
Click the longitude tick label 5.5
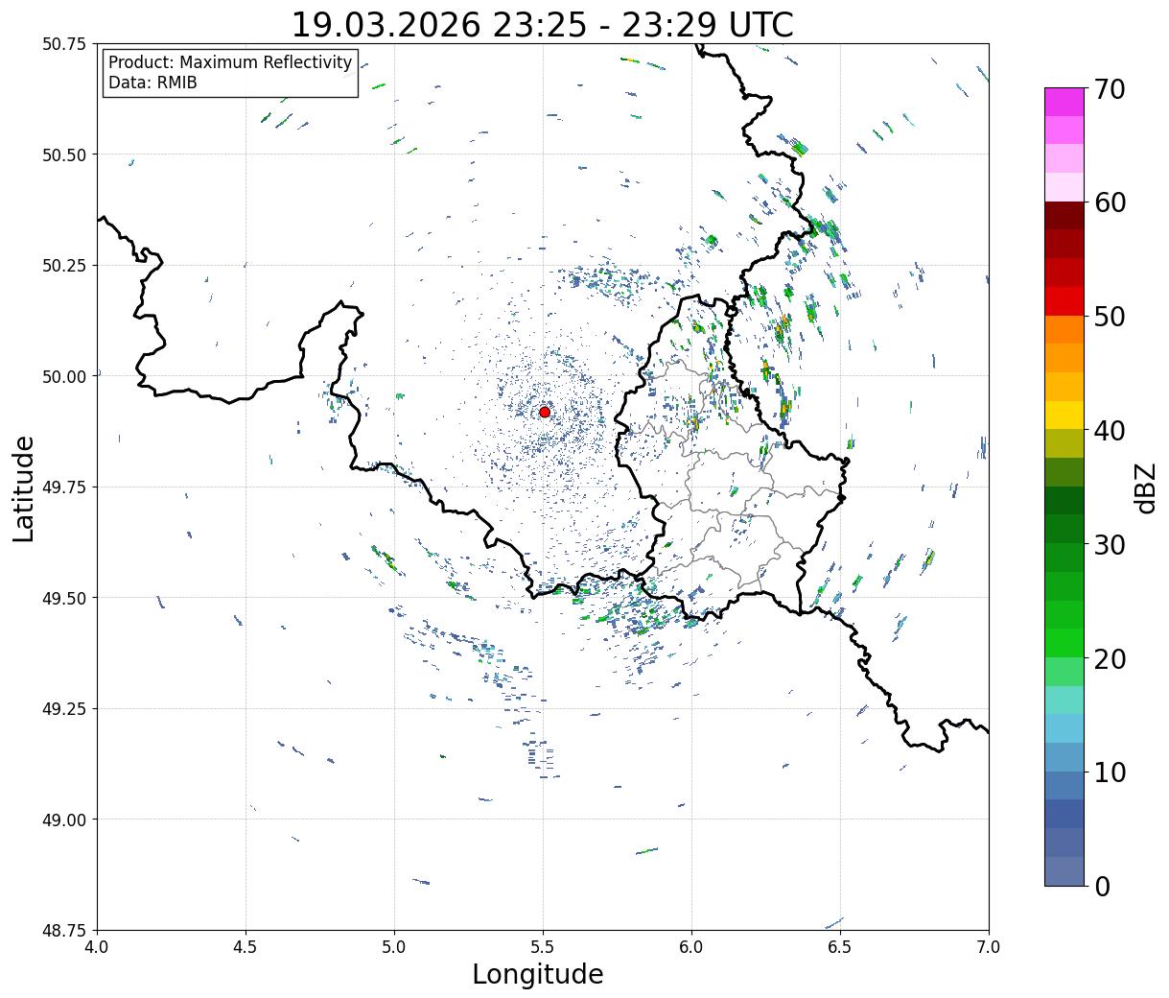(543, 947)
